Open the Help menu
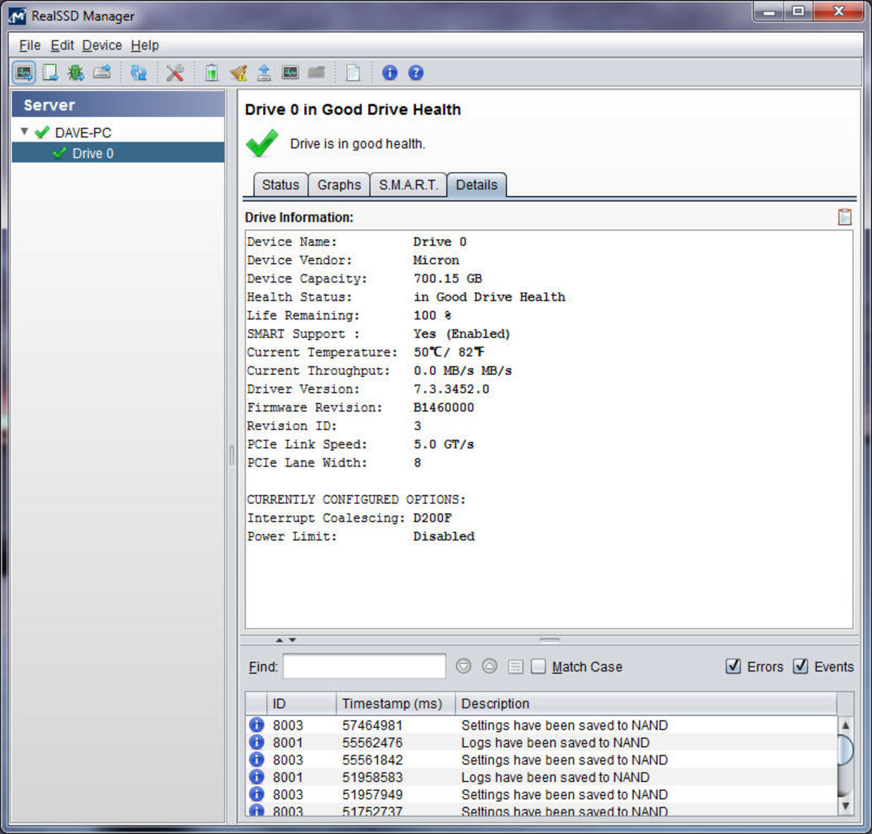The height and width of the screenshot is (834, 872). click(145, 45)
